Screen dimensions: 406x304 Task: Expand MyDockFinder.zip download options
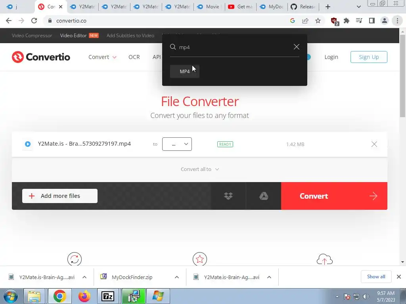tap(177, 277)
